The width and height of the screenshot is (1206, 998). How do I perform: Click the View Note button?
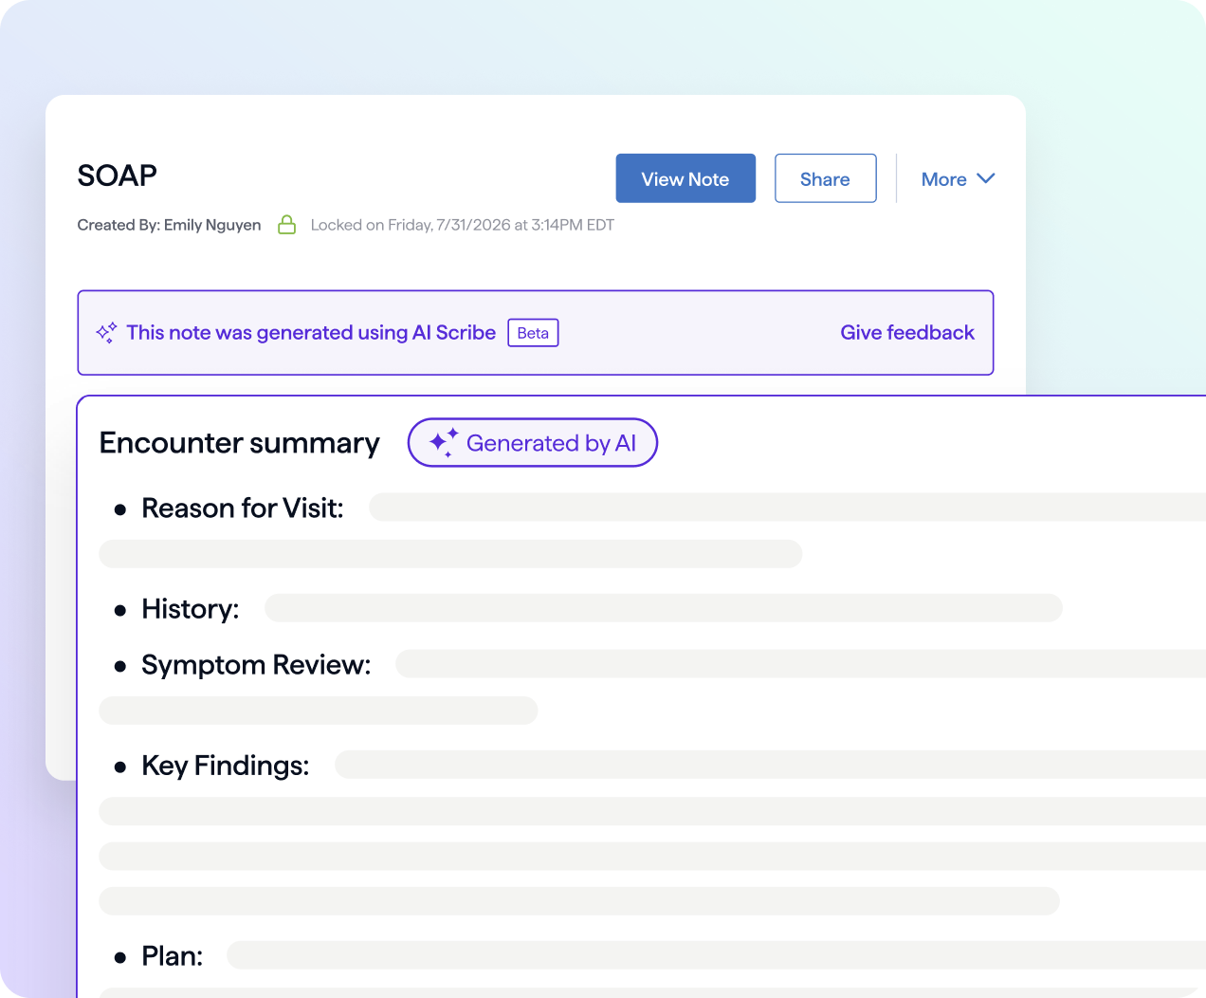click(685, 178)
